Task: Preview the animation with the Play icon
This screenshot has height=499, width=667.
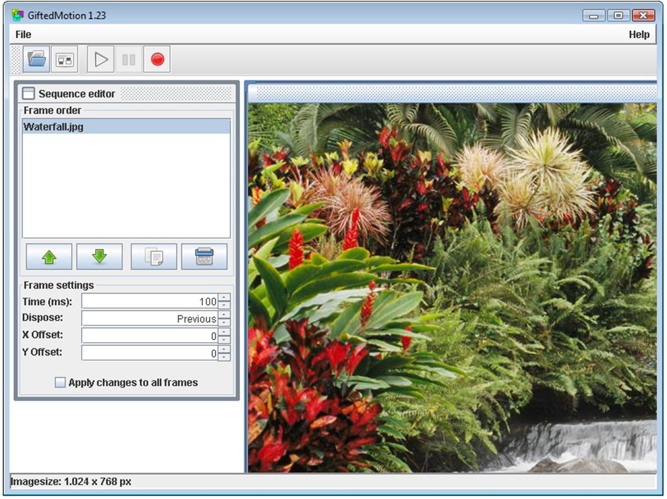Action: tap(100, 59)
